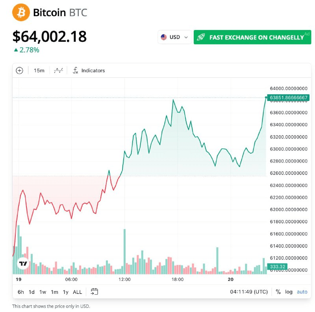Open the timezone menu at 04:11:49 (UTC)
Screen dimensions: 315x312
pos(249,292)
